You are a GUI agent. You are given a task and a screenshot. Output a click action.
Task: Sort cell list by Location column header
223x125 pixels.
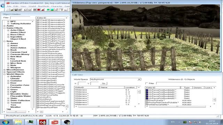click(x=131, y=87)
